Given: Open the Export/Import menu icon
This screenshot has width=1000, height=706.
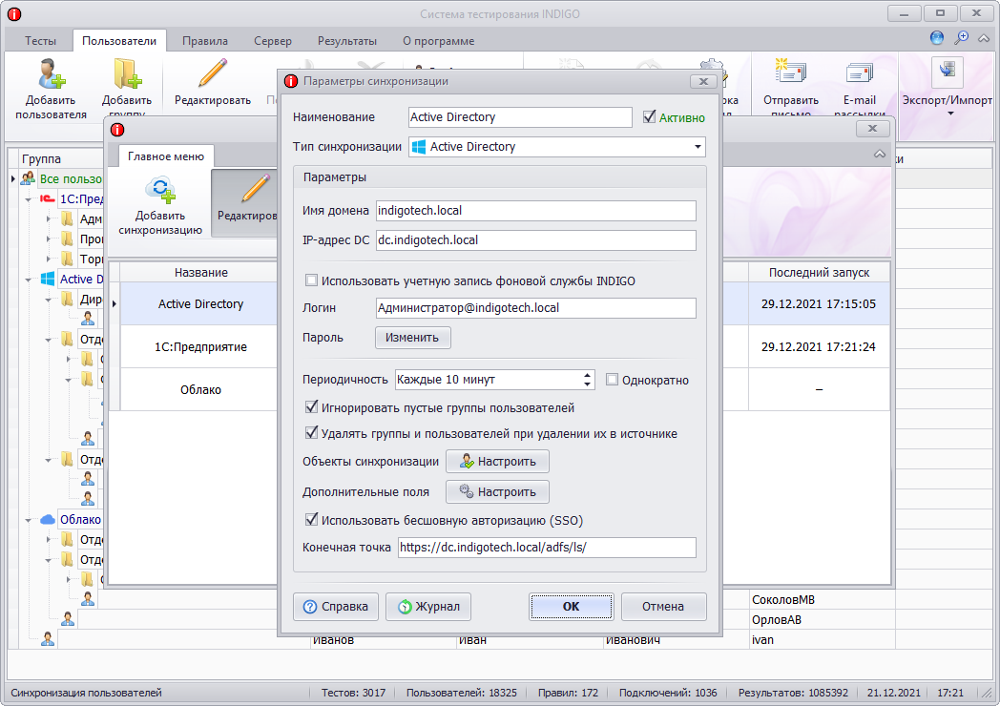Looking at the screenshot, I should (948, 73).
